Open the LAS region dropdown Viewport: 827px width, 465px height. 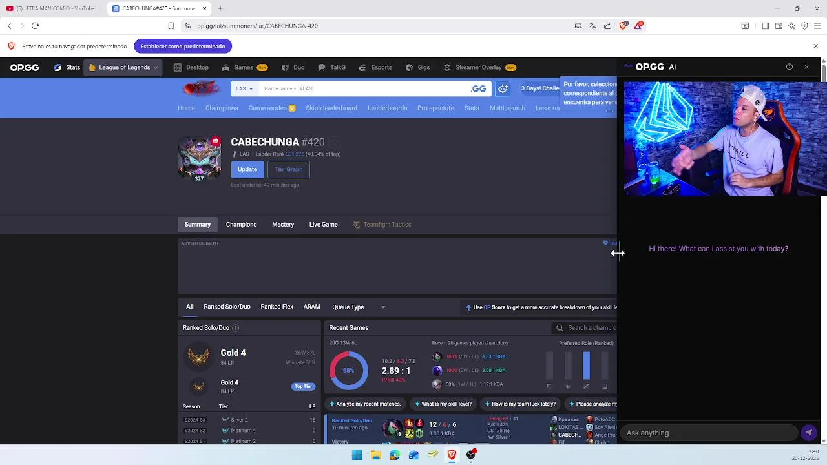pos(244,88)
